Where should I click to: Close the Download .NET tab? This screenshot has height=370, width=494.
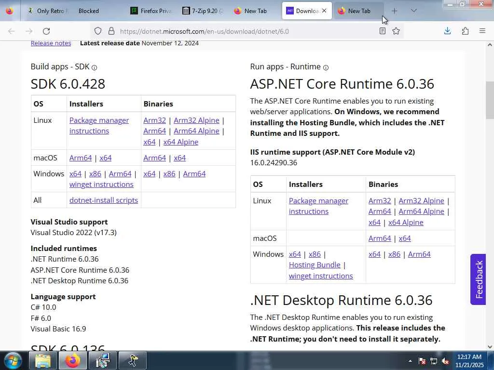coord(324,11)
